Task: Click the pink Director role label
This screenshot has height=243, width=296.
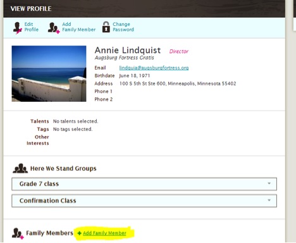Action: pyautogui.click(x=179, y=51)
